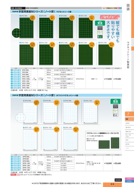Click the red 関連品 tag in footnote
Image resolution: width=134 pixels, height=187 pixels.
coord(13,175)
